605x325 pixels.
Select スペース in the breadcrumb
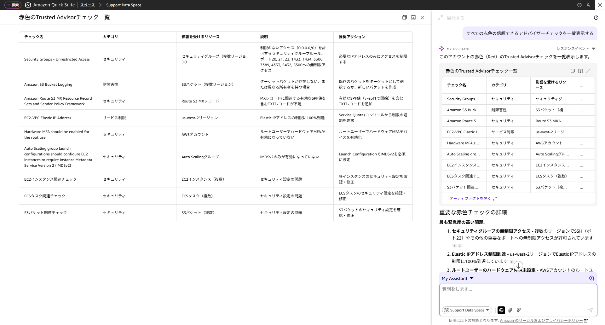coord(87,5)
